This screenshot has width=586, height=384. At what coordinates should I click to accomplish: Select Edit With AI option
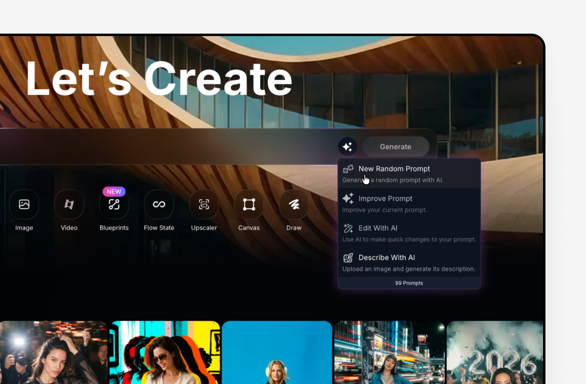[x=409, y=233]
